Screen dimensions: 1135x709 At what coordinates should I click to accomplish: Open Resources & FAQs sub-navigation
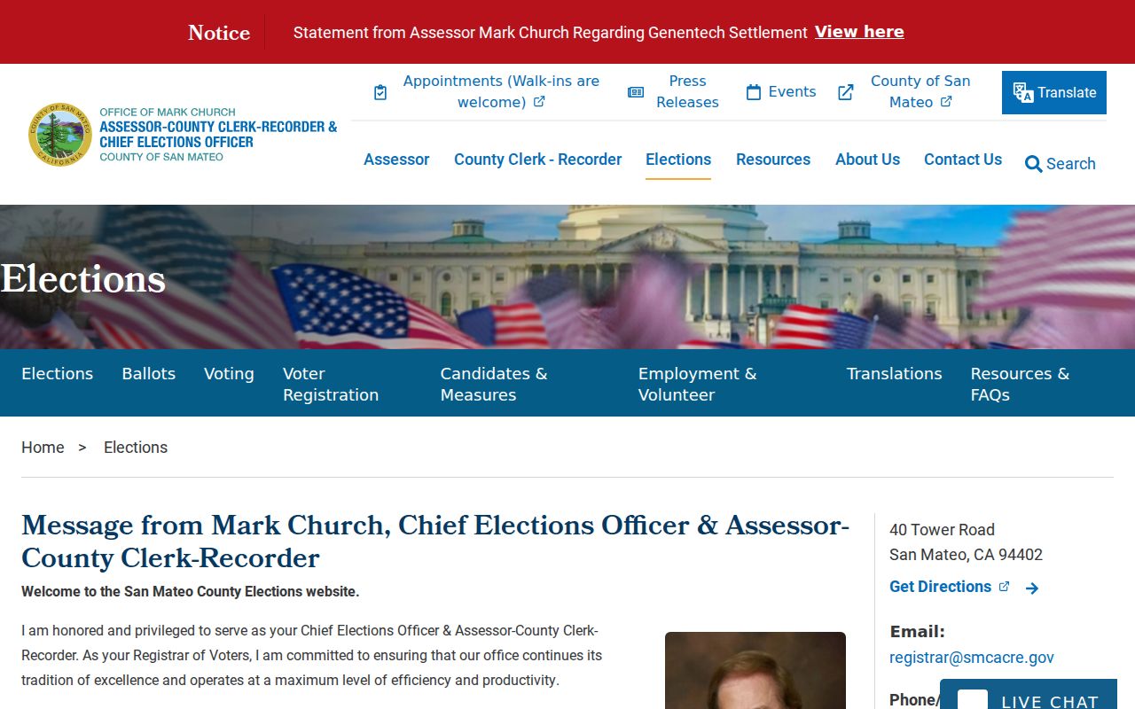point(1020,385)
